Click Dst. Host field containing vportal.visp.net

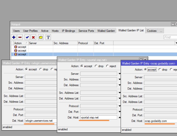point(99,117)
